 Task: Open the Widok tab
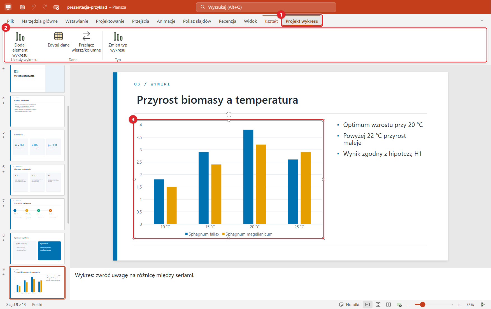[250, 21]
